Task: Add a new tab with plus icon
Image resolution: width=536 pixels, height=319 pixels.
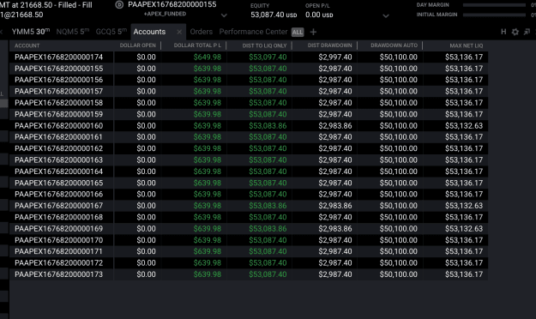Action: click(313, 32)
